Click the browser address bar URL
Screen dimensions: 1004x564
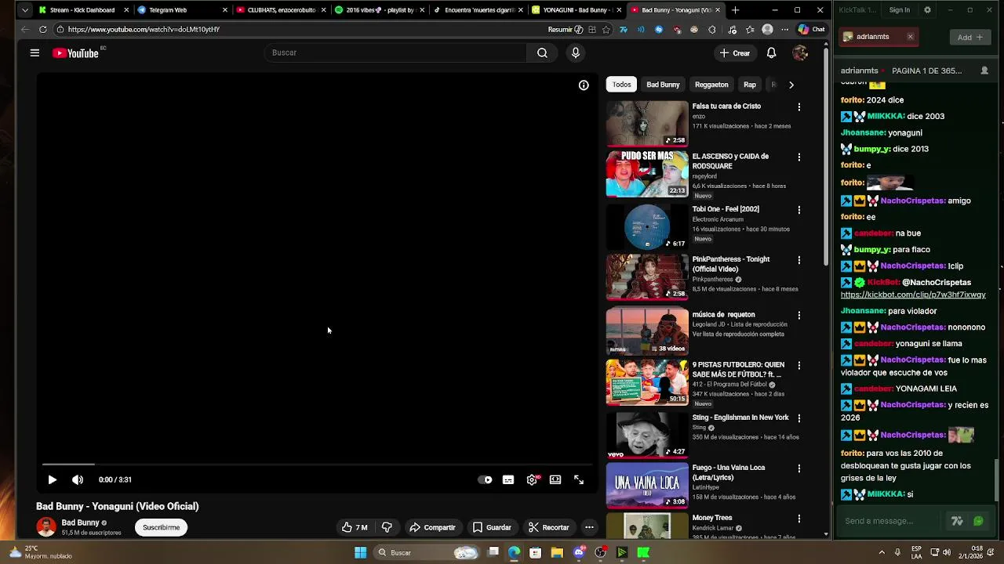(x=144, y=29)
